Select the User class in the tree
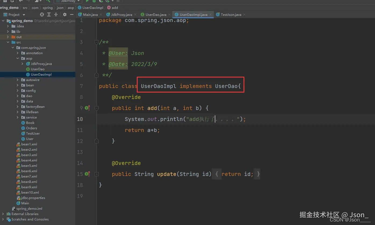 [30, 139]
